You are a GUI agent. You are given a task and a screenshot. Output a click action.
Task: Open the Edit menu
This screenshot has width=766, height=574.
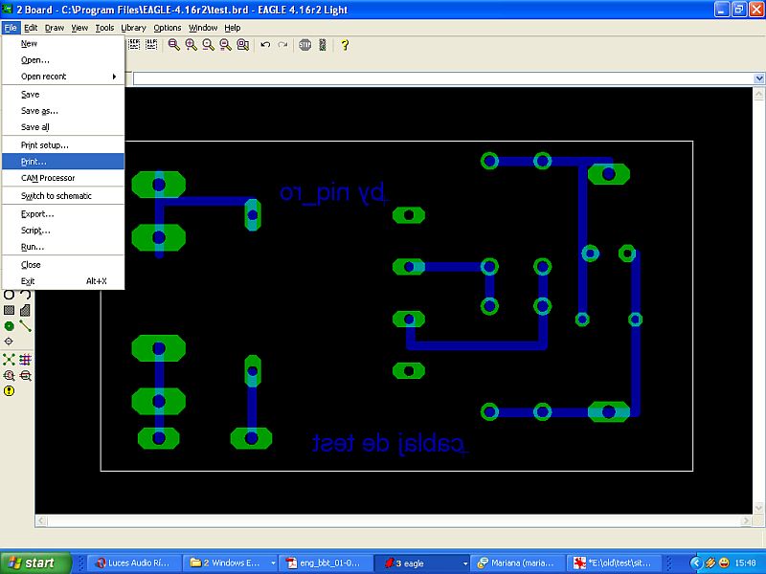tap(31, 28)
